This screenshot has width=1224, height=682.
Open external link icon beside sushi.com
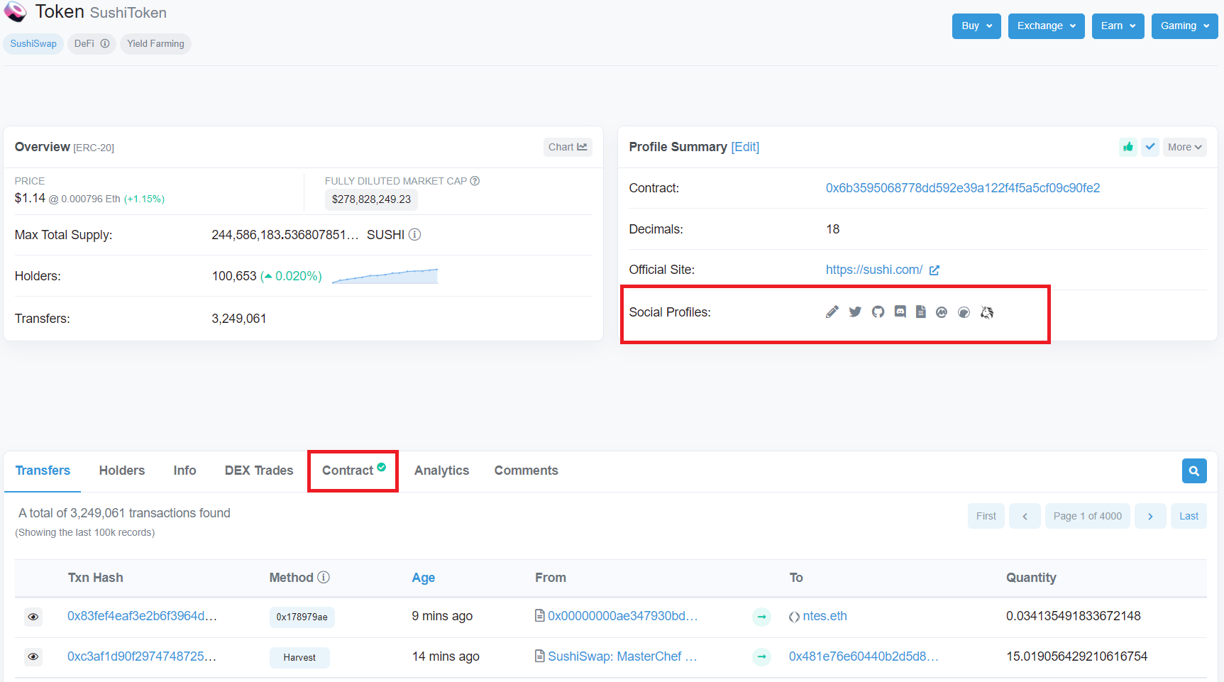(934, 270)
